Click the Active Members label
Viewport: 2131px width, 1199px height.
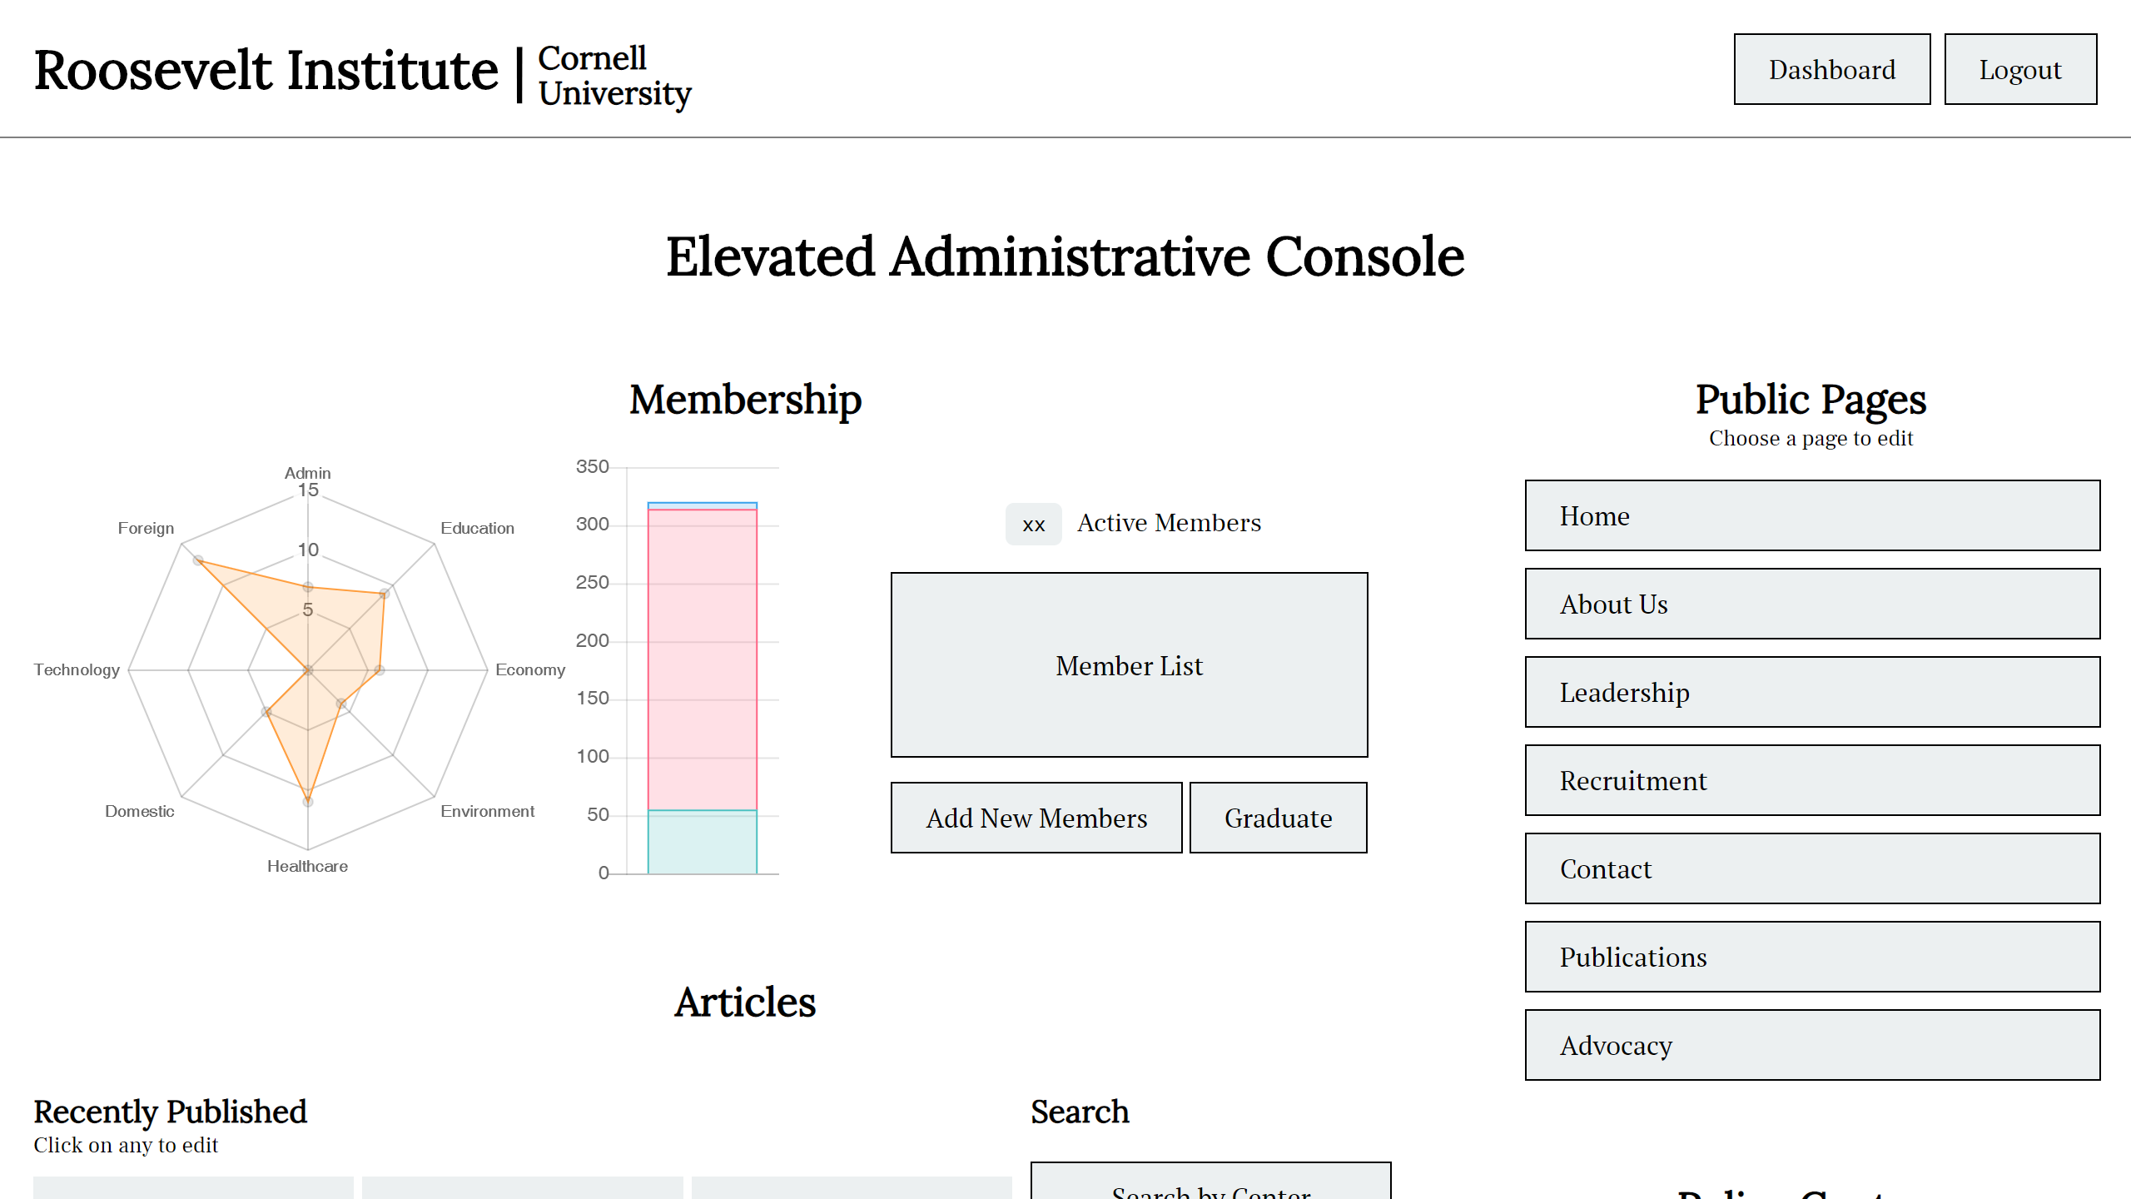pyautogui.click(x=1169, y=523)
